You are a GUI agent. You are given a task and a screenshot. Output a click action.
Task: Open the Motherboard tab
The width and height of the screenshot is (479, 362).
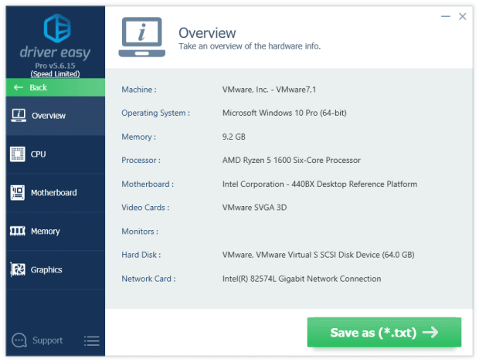pyautogui.click(x=54, y=193)
